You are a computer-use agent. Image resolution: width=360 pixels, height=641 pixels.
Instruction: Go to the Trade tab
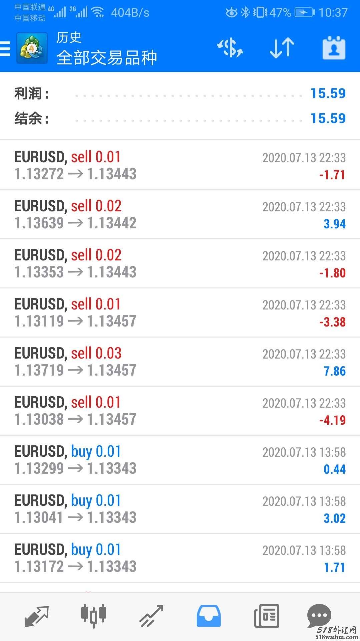click(x=151, y=615)
